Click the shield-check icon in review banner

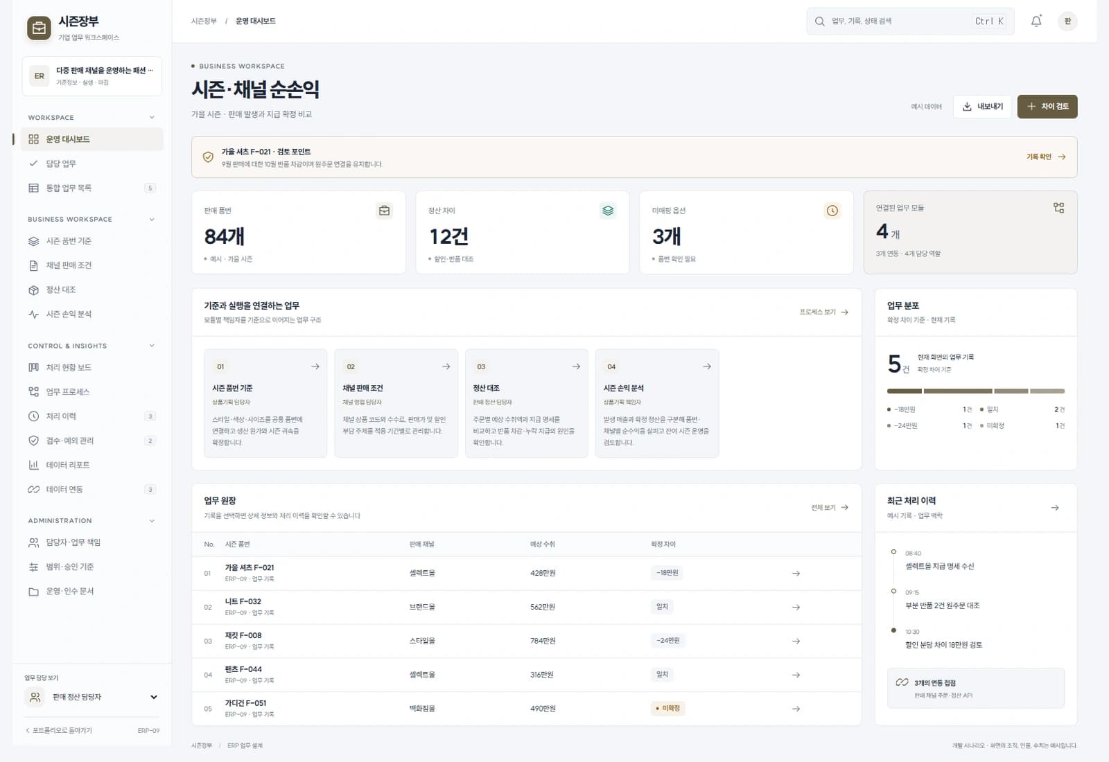tap(208, 157)
